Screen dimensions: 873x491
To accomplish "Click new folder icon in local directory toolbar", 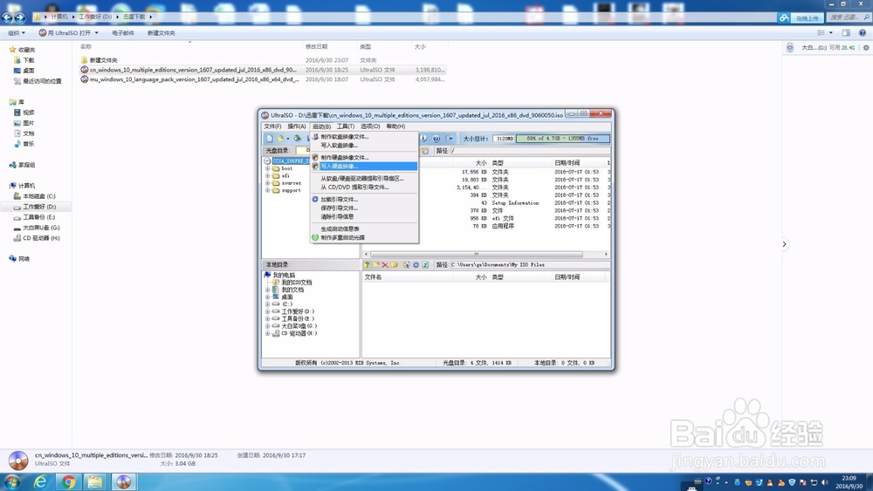I will tap(375, 265).
